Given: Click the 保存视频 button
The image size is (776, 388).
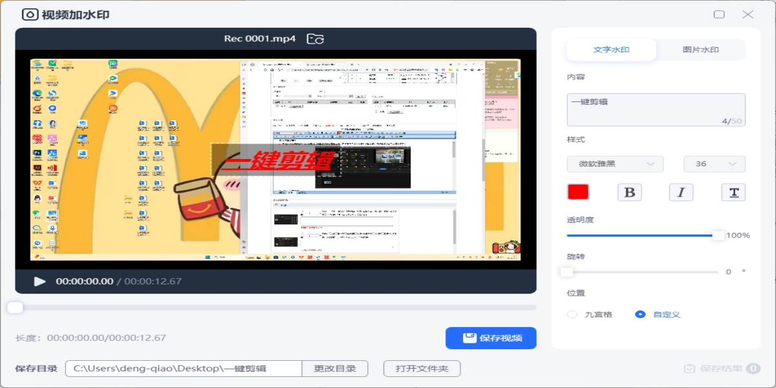Looking at the screenshot, I should click(x=491, y=338).
